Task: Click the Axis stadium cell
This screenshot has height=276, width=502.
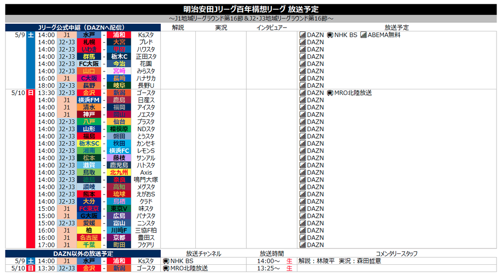Action: [146, 172]
